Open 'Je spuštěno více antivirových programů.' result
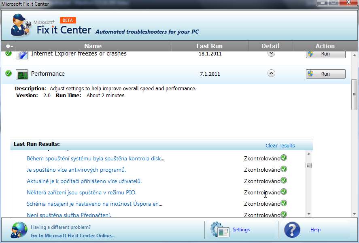 [76, 170]
